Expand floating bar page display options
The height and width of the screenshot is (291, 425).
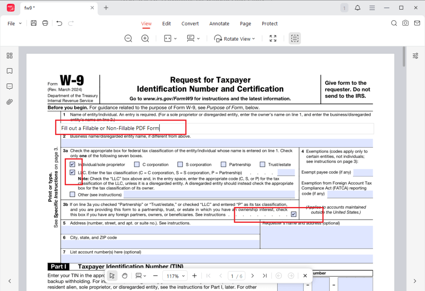pyautogui.click(x=145, y=276)
